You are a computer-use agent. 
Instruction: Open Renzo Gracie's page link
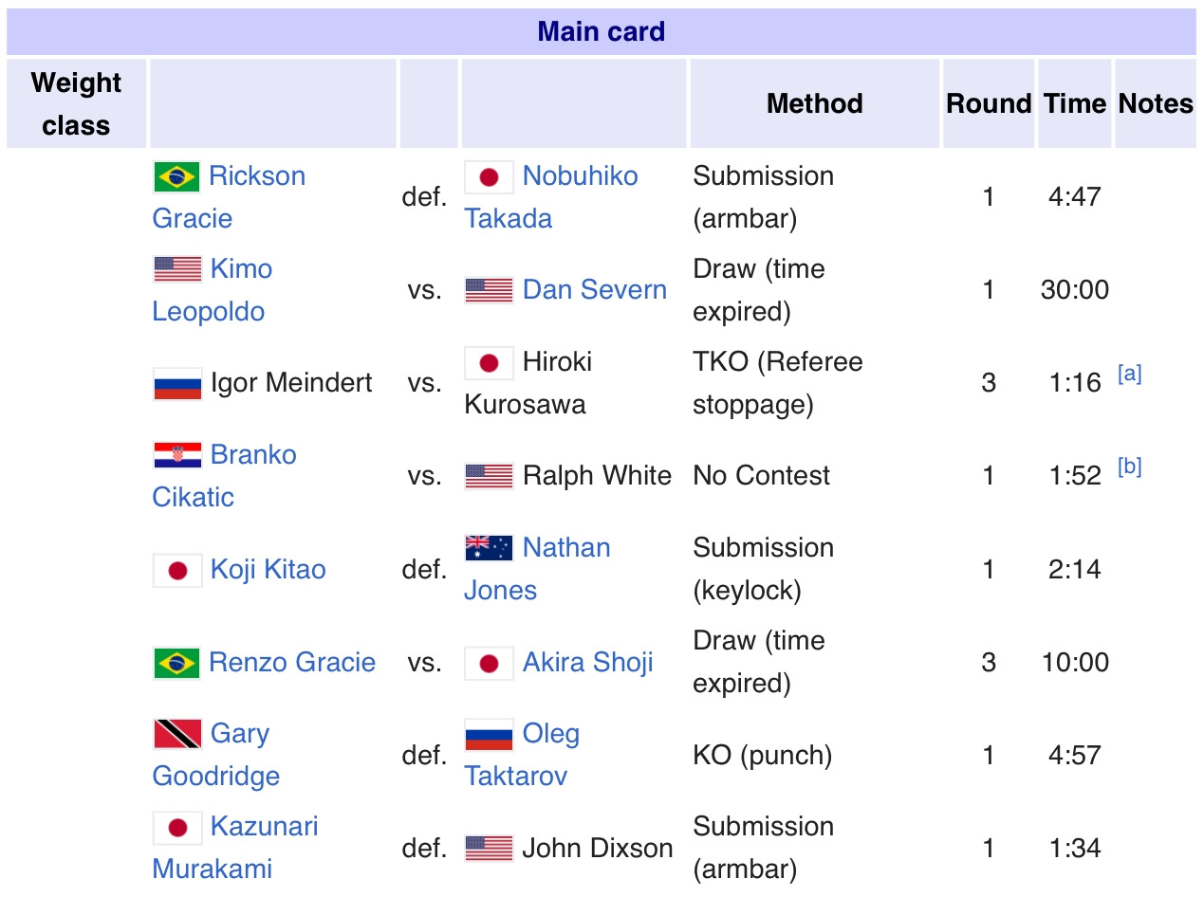coord(291,663)
